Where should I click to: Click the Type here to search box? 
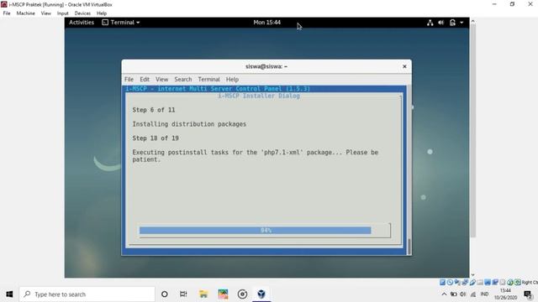[87, 294]
